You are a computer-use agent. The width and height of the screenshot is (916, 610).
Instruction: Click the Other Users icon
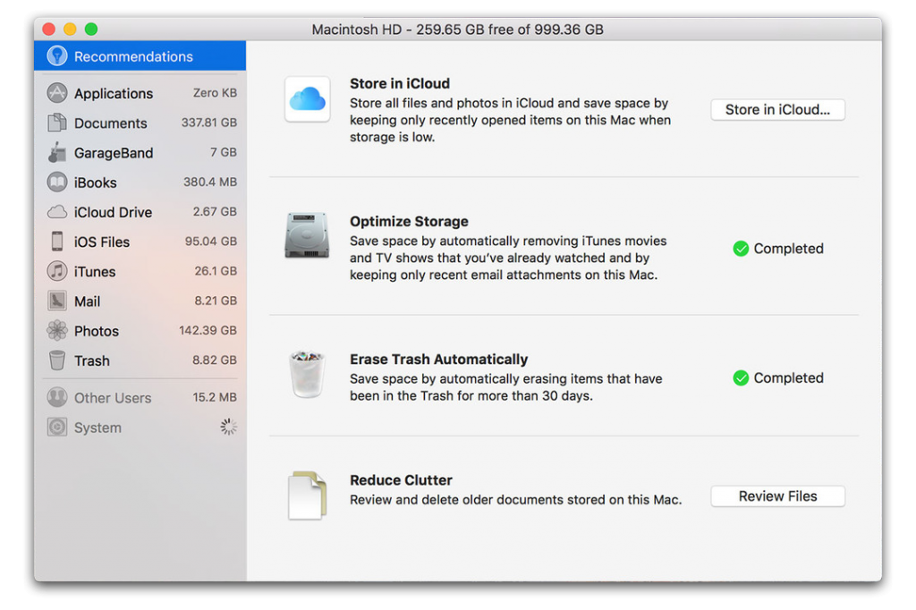(56, 397)
